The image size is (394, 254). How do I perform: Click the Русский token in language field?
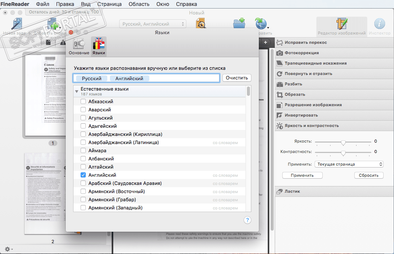[91, 78]
